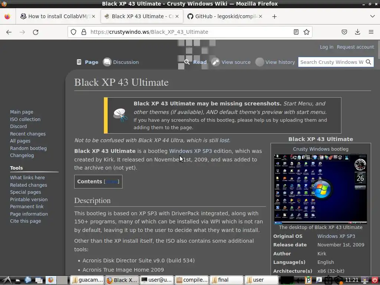Viewport: 380px width, 285px height.
Task: Click the clipboard tray icon
Action: click(x=328, y=280)
